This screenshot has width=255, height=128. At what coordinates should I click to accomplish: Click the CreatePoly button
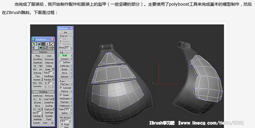(x=49, y=102)
